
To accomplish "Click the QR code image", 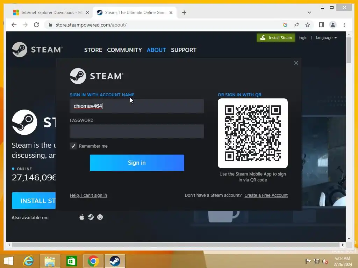I will click(x=252, y=133).
